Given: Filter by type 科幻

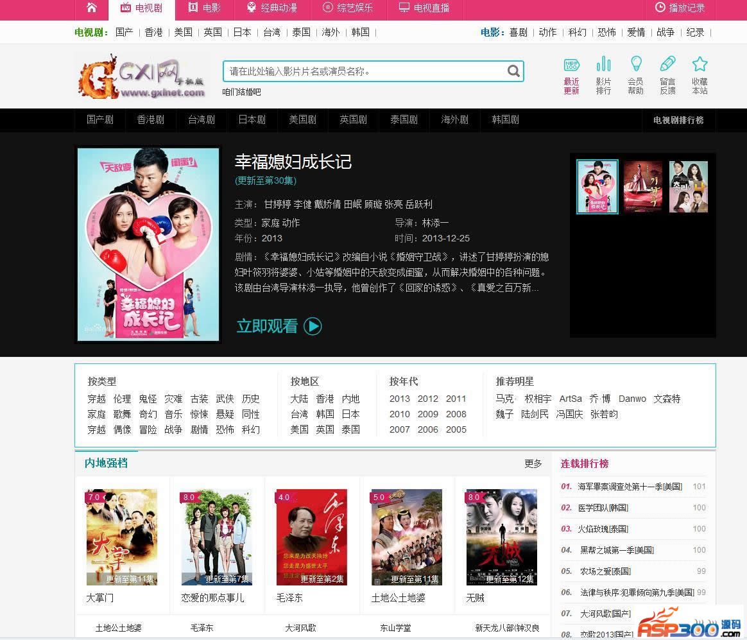Looking at the screenshot, I should [250, 429].
